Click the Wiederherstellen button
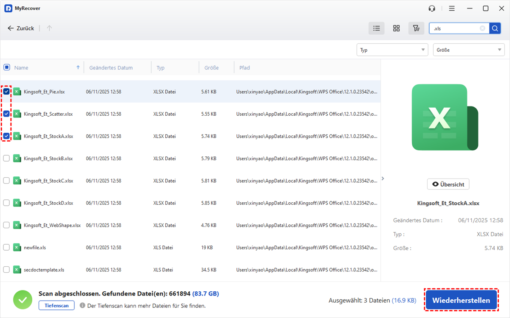Screen dimensions: 510x318 [x=461, y=301]
